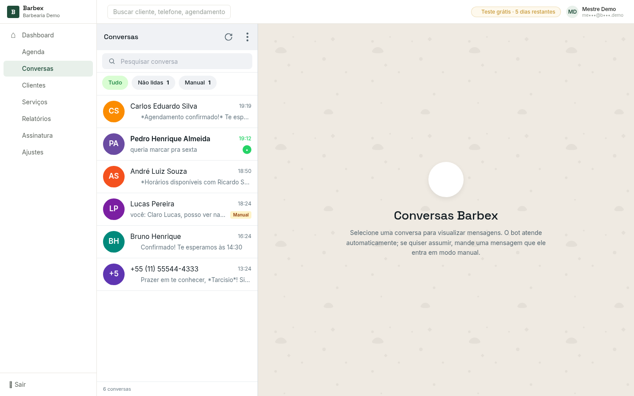Click the '6 conversas' footer count
The width and height of the screenshot is (634, 396).
point(117,389)
